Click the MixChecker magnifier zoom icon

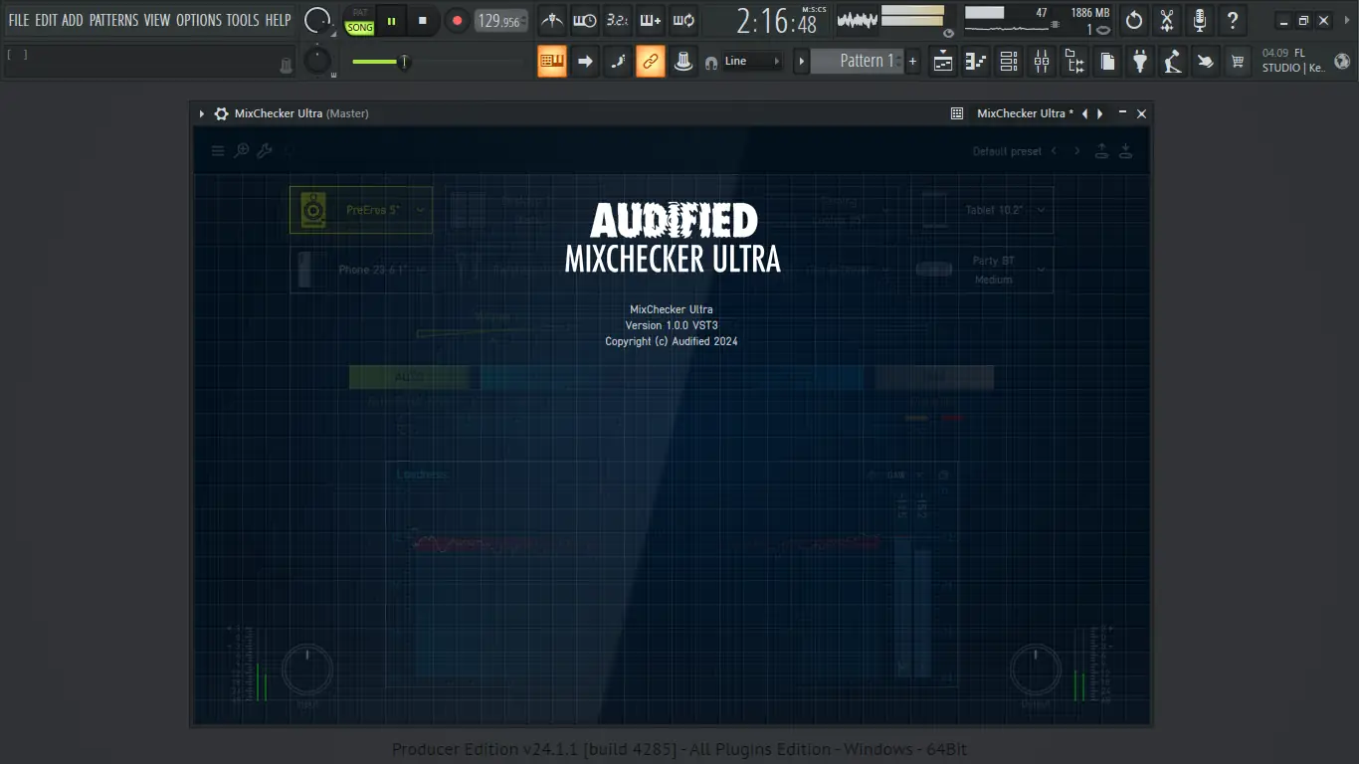[242, 151]
